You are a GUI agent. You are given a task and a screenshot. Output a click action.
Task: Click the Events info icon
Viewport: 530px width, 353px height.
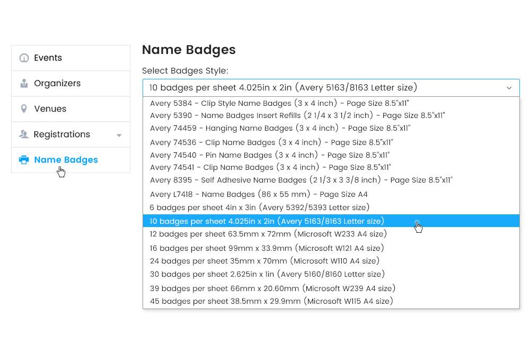click(x=24, y=58)
